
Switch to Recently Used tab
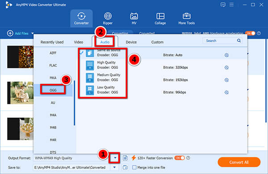(x=52, y=42)
